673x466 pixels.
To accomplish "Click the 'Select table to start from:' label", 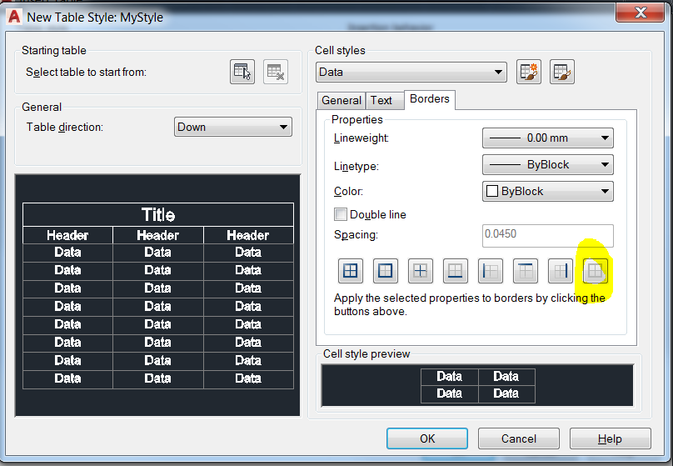I will tap(87, 73).
